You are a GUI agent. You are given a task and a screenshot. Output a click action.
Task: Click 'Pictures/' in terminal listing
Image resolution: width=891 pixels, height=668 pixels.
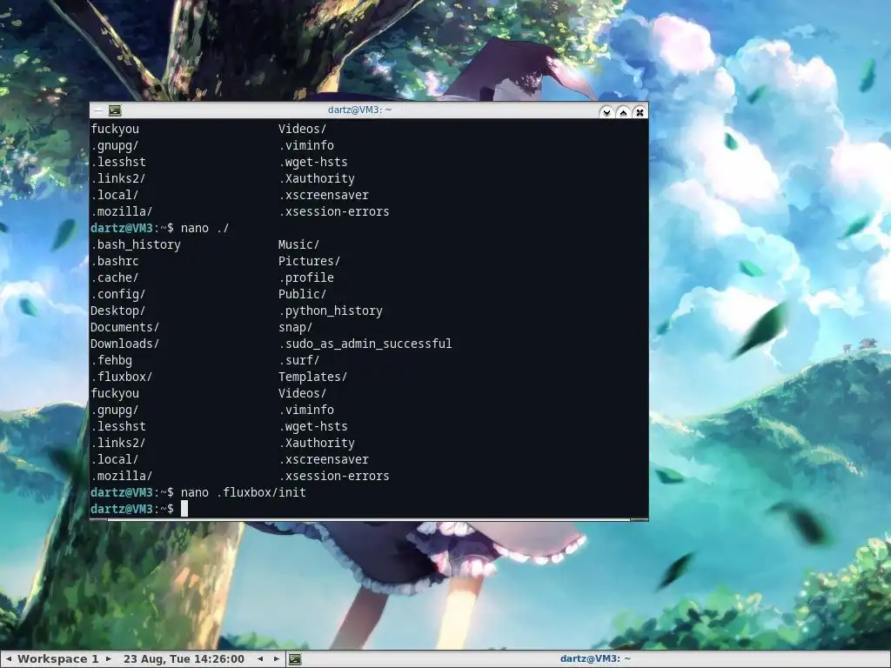(309, 261)
